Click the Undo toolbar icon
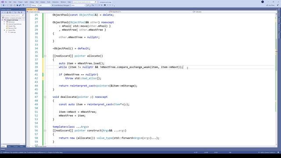 [x=23, y=5]
